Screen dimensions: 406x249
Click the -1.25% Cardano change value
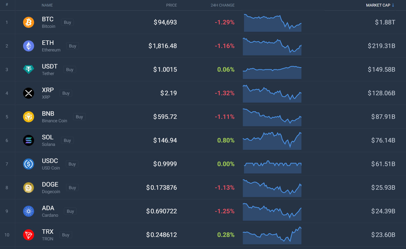click(x=225, y=211)
